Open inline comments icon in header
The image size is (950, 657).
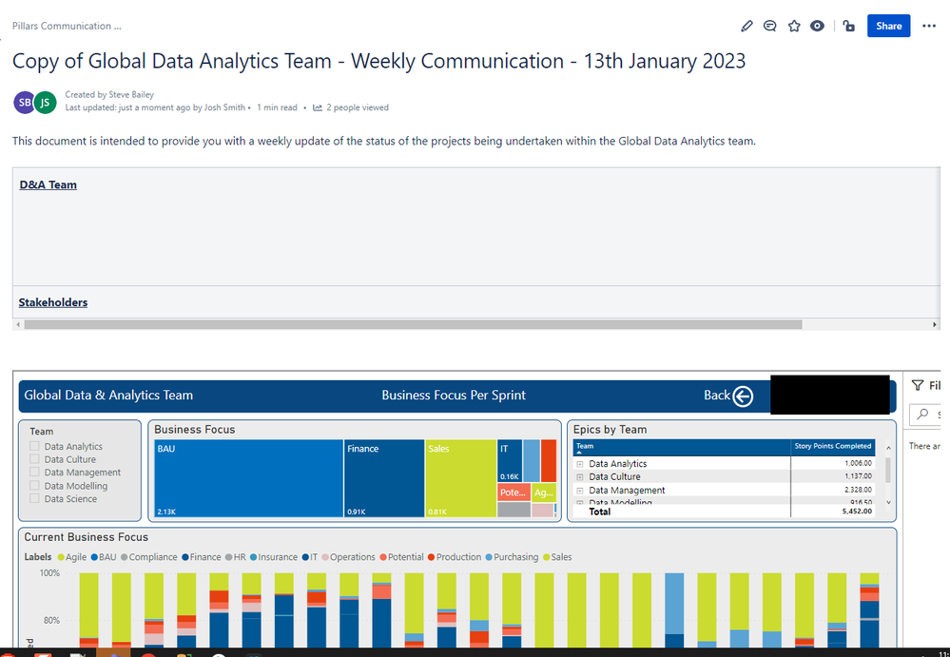[769, 26]
